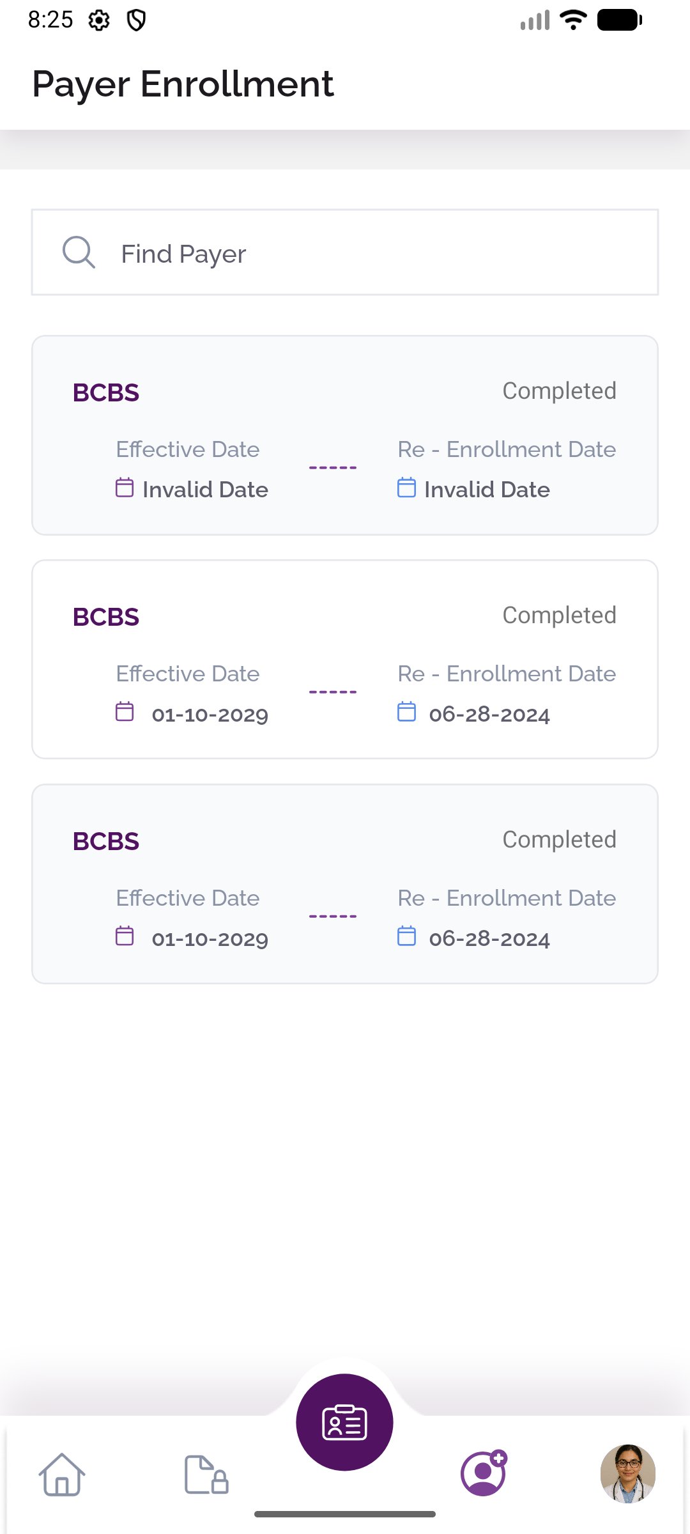Click Completed status on the third card

(559, 840)
